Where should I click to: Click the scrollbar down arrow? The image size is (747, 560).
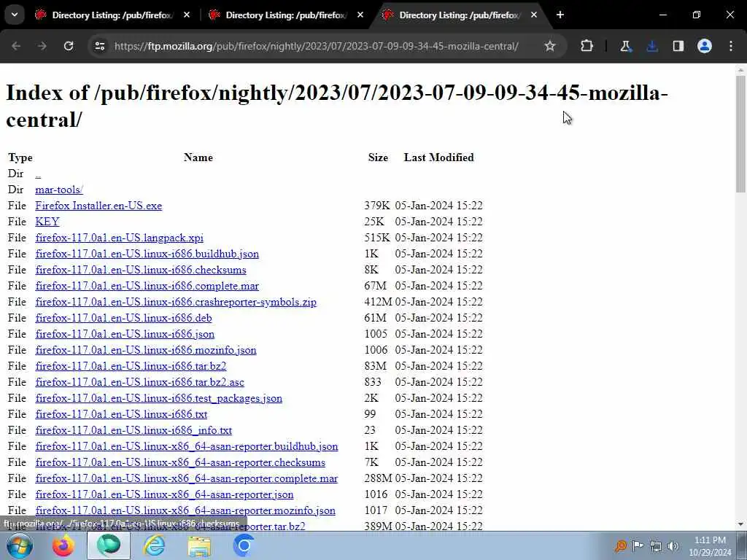tap(740, 525)
